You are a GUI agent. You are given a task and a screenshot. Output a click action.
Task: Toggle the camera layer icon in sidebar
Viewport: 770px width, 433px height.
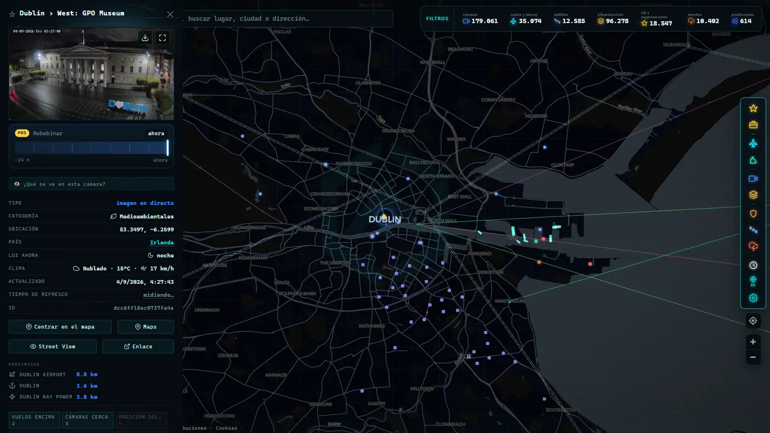tap(753, 178)
